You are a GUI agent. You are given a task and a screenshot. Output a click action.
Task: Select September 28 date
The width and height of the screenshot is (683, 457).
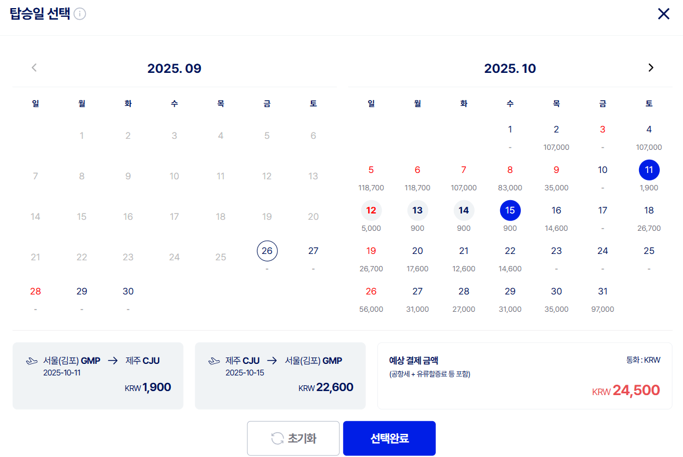35,291
